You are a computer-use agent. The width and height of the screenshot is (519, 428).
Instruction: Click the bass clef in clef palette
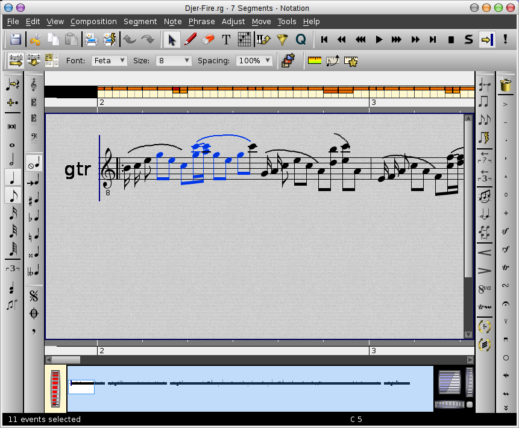[x=33, y=136]
